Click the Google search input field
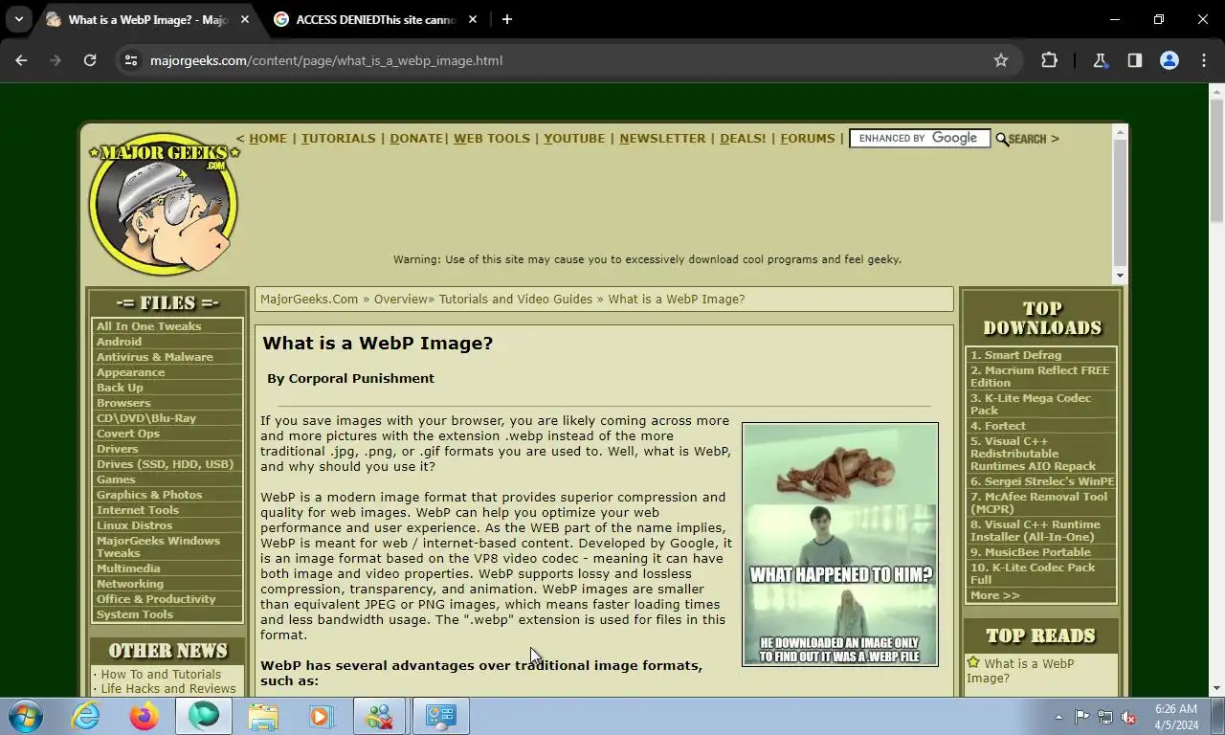 point(919,139)
